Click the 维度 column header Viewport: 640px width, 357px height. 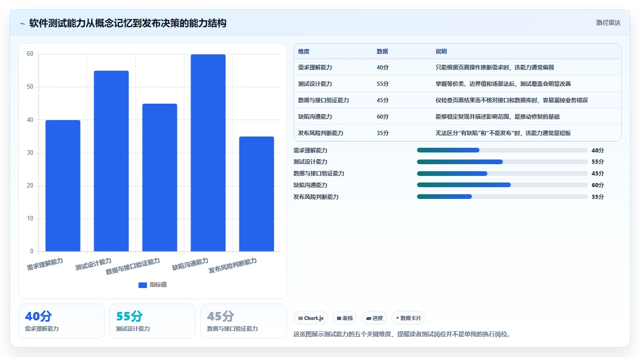[x=304, y=52]
